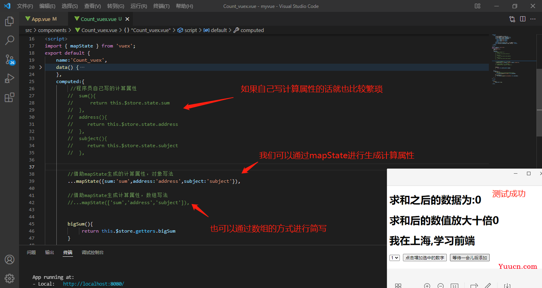Click heading 求和后的数值放大十倍0 in preview
This screenshot has width=542, height=288.
pos(444,220)
